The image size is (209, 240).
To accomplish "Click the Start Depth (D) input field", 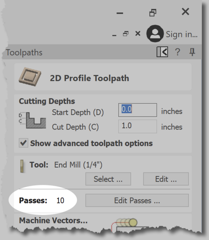I will pyautogui.click(x=137, y=110).
